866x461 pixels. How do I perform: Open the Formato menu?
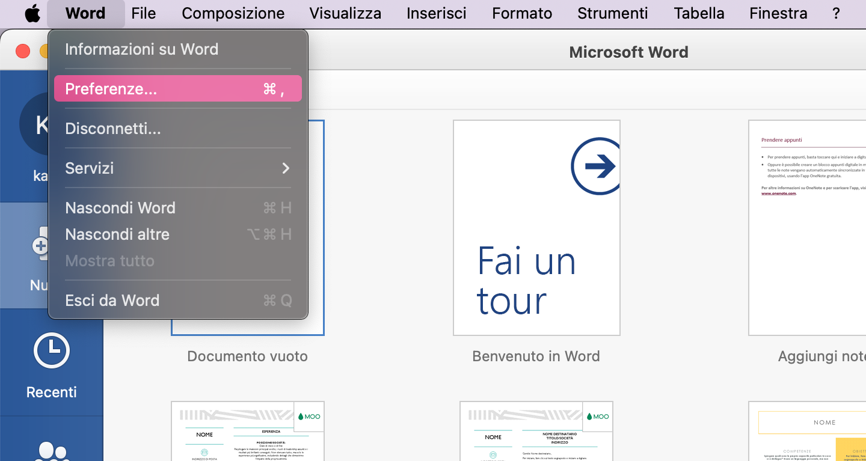pos(522,13)
